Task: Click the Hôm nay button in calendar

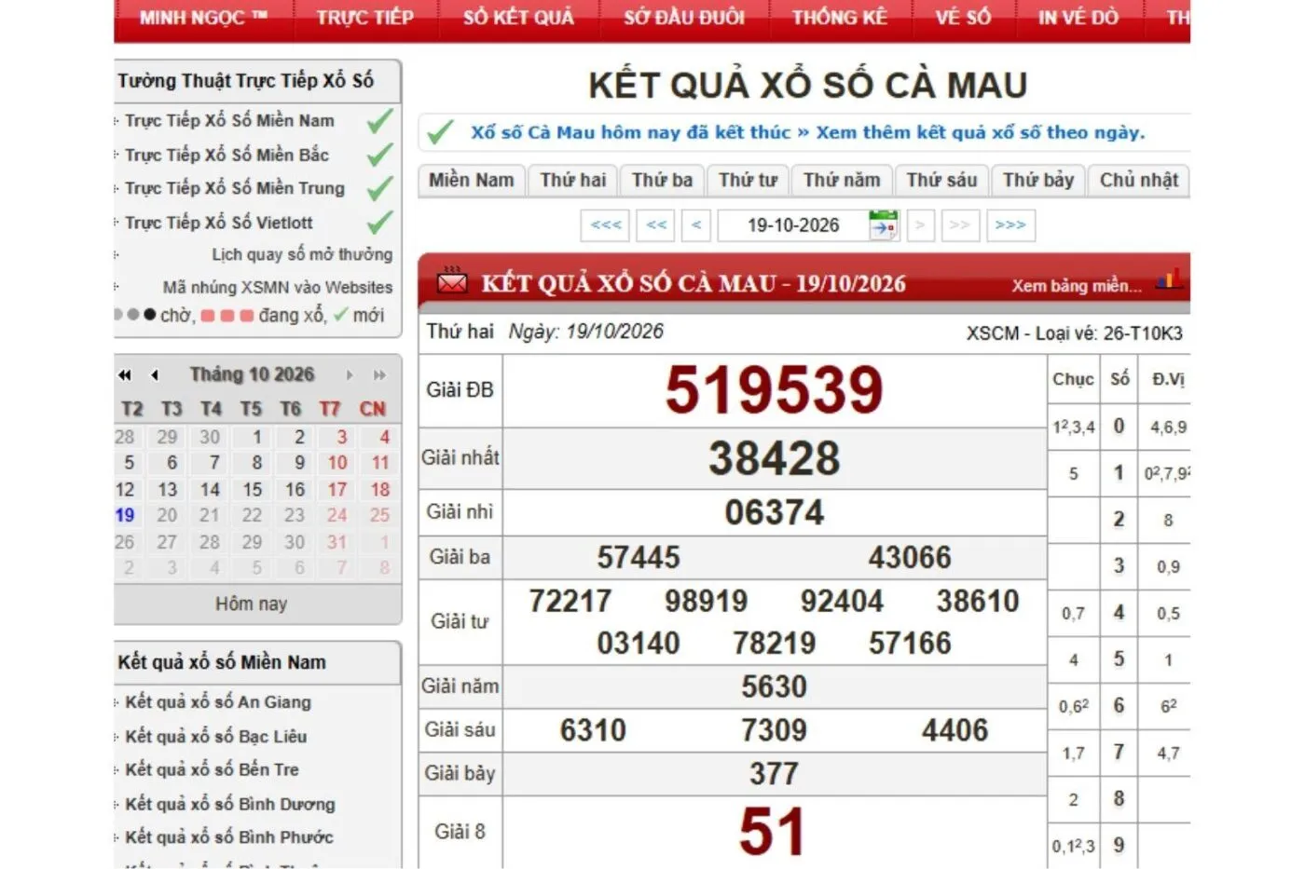Action: point(252,604)
